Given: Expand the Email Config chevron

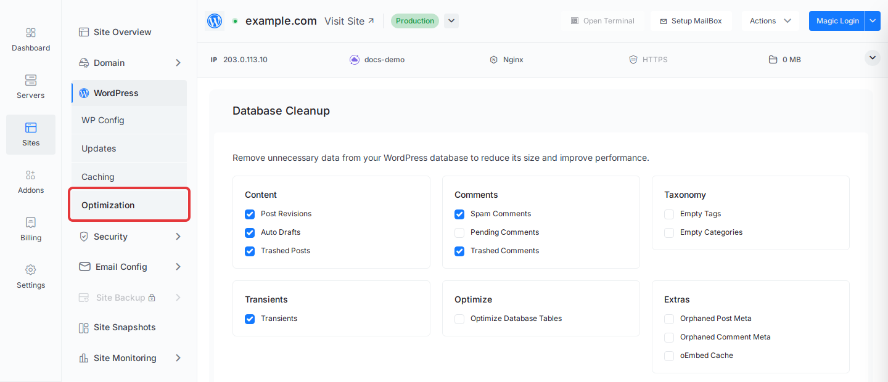Looking at the screenshot, I should (178, 267).
